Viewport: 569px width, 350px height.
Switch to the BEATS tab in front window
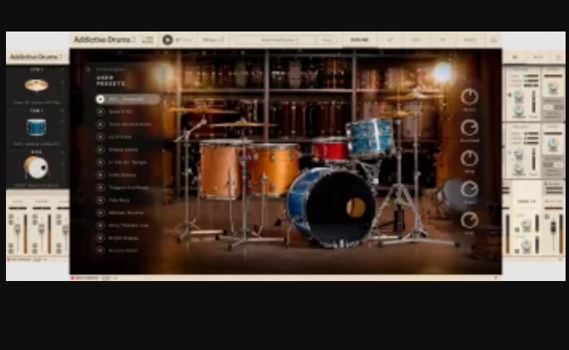(x=470, y=40)
